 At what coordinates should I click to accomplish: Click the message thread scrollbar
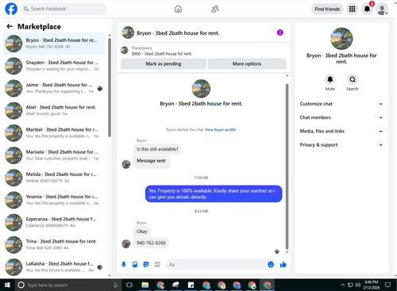[287, 167]
